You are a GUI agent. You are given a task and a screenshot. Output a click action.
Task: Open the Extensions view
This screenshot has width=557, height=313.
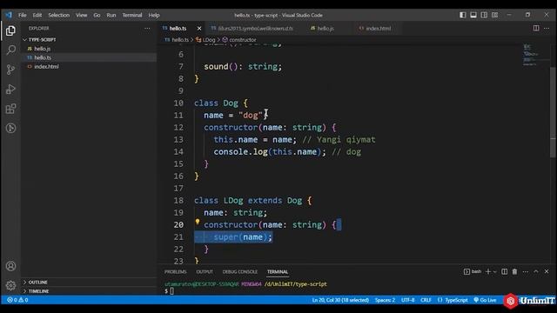point(10,108)
